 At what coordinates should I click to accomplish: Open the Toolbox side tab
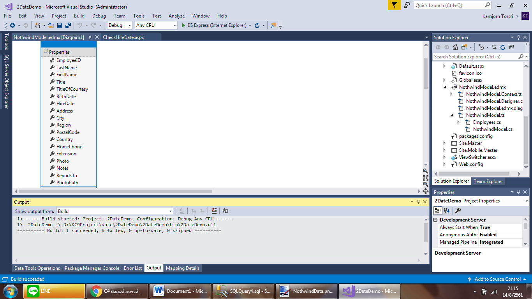pos(6,42)
